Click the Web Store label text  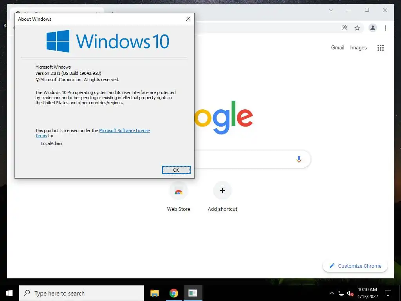(179, 209)
